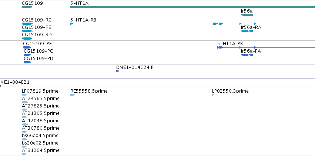Select the CG15109-RD transcript glyph
315x156 pixels.
point(27,39)
